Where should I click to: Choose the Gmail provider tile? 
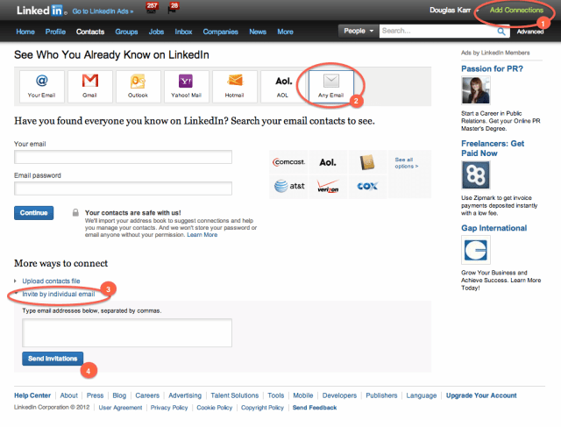click(89, 86)
